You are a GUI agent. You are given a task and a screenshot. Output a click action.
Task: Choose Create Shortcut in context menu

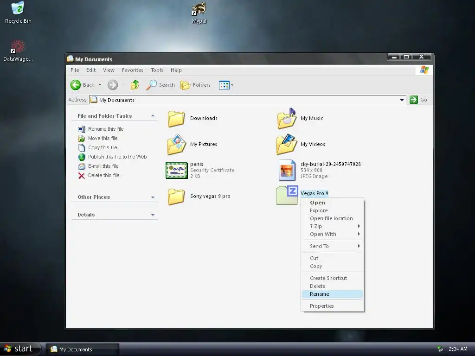pos(332,278)
